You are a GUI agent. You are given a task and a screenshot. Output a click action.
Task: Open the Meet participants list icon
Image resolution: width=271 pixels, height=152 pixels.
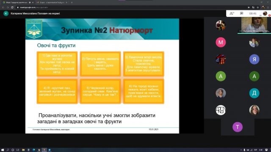[x=232, y=13]
